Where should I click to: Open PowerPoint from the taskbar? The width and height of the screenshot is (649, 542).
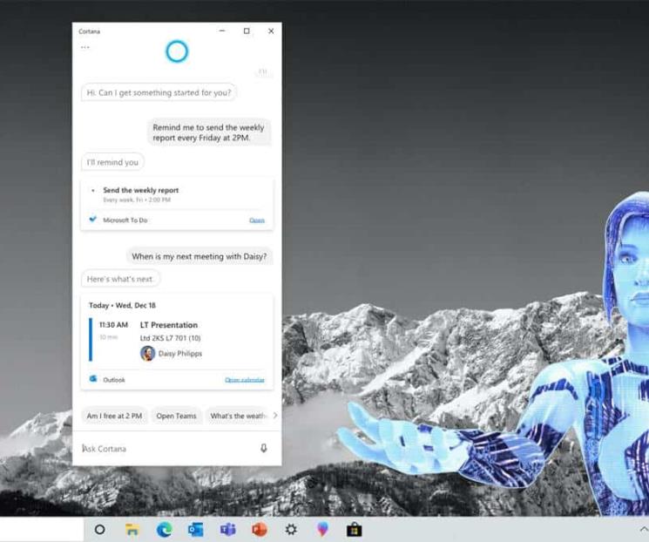click(x=260, y=529)
